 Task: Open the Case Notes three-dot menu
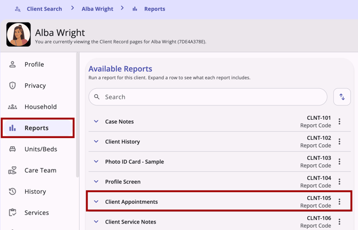coord(339,121)
